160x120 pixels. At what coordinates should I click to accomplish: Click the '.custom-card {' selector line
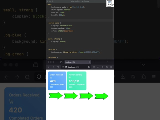click(54, 23)
